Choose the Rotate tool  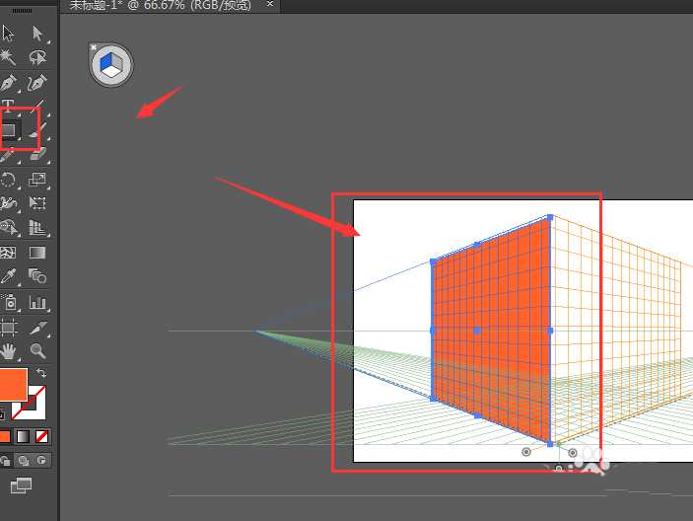8,180
